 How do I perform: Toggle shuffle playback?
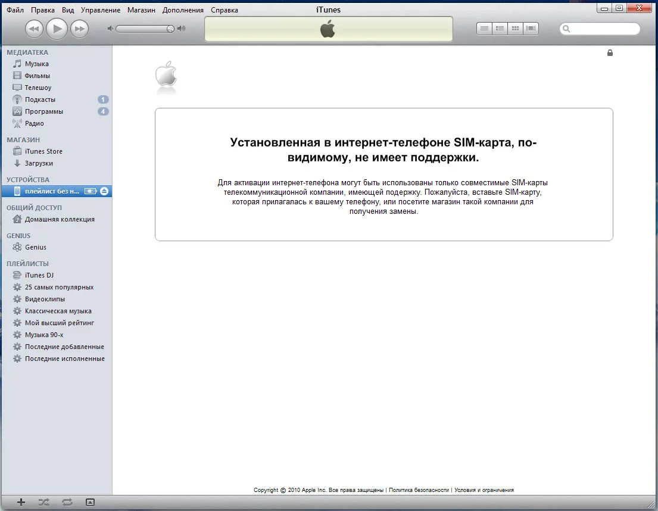tap(43, 502)
